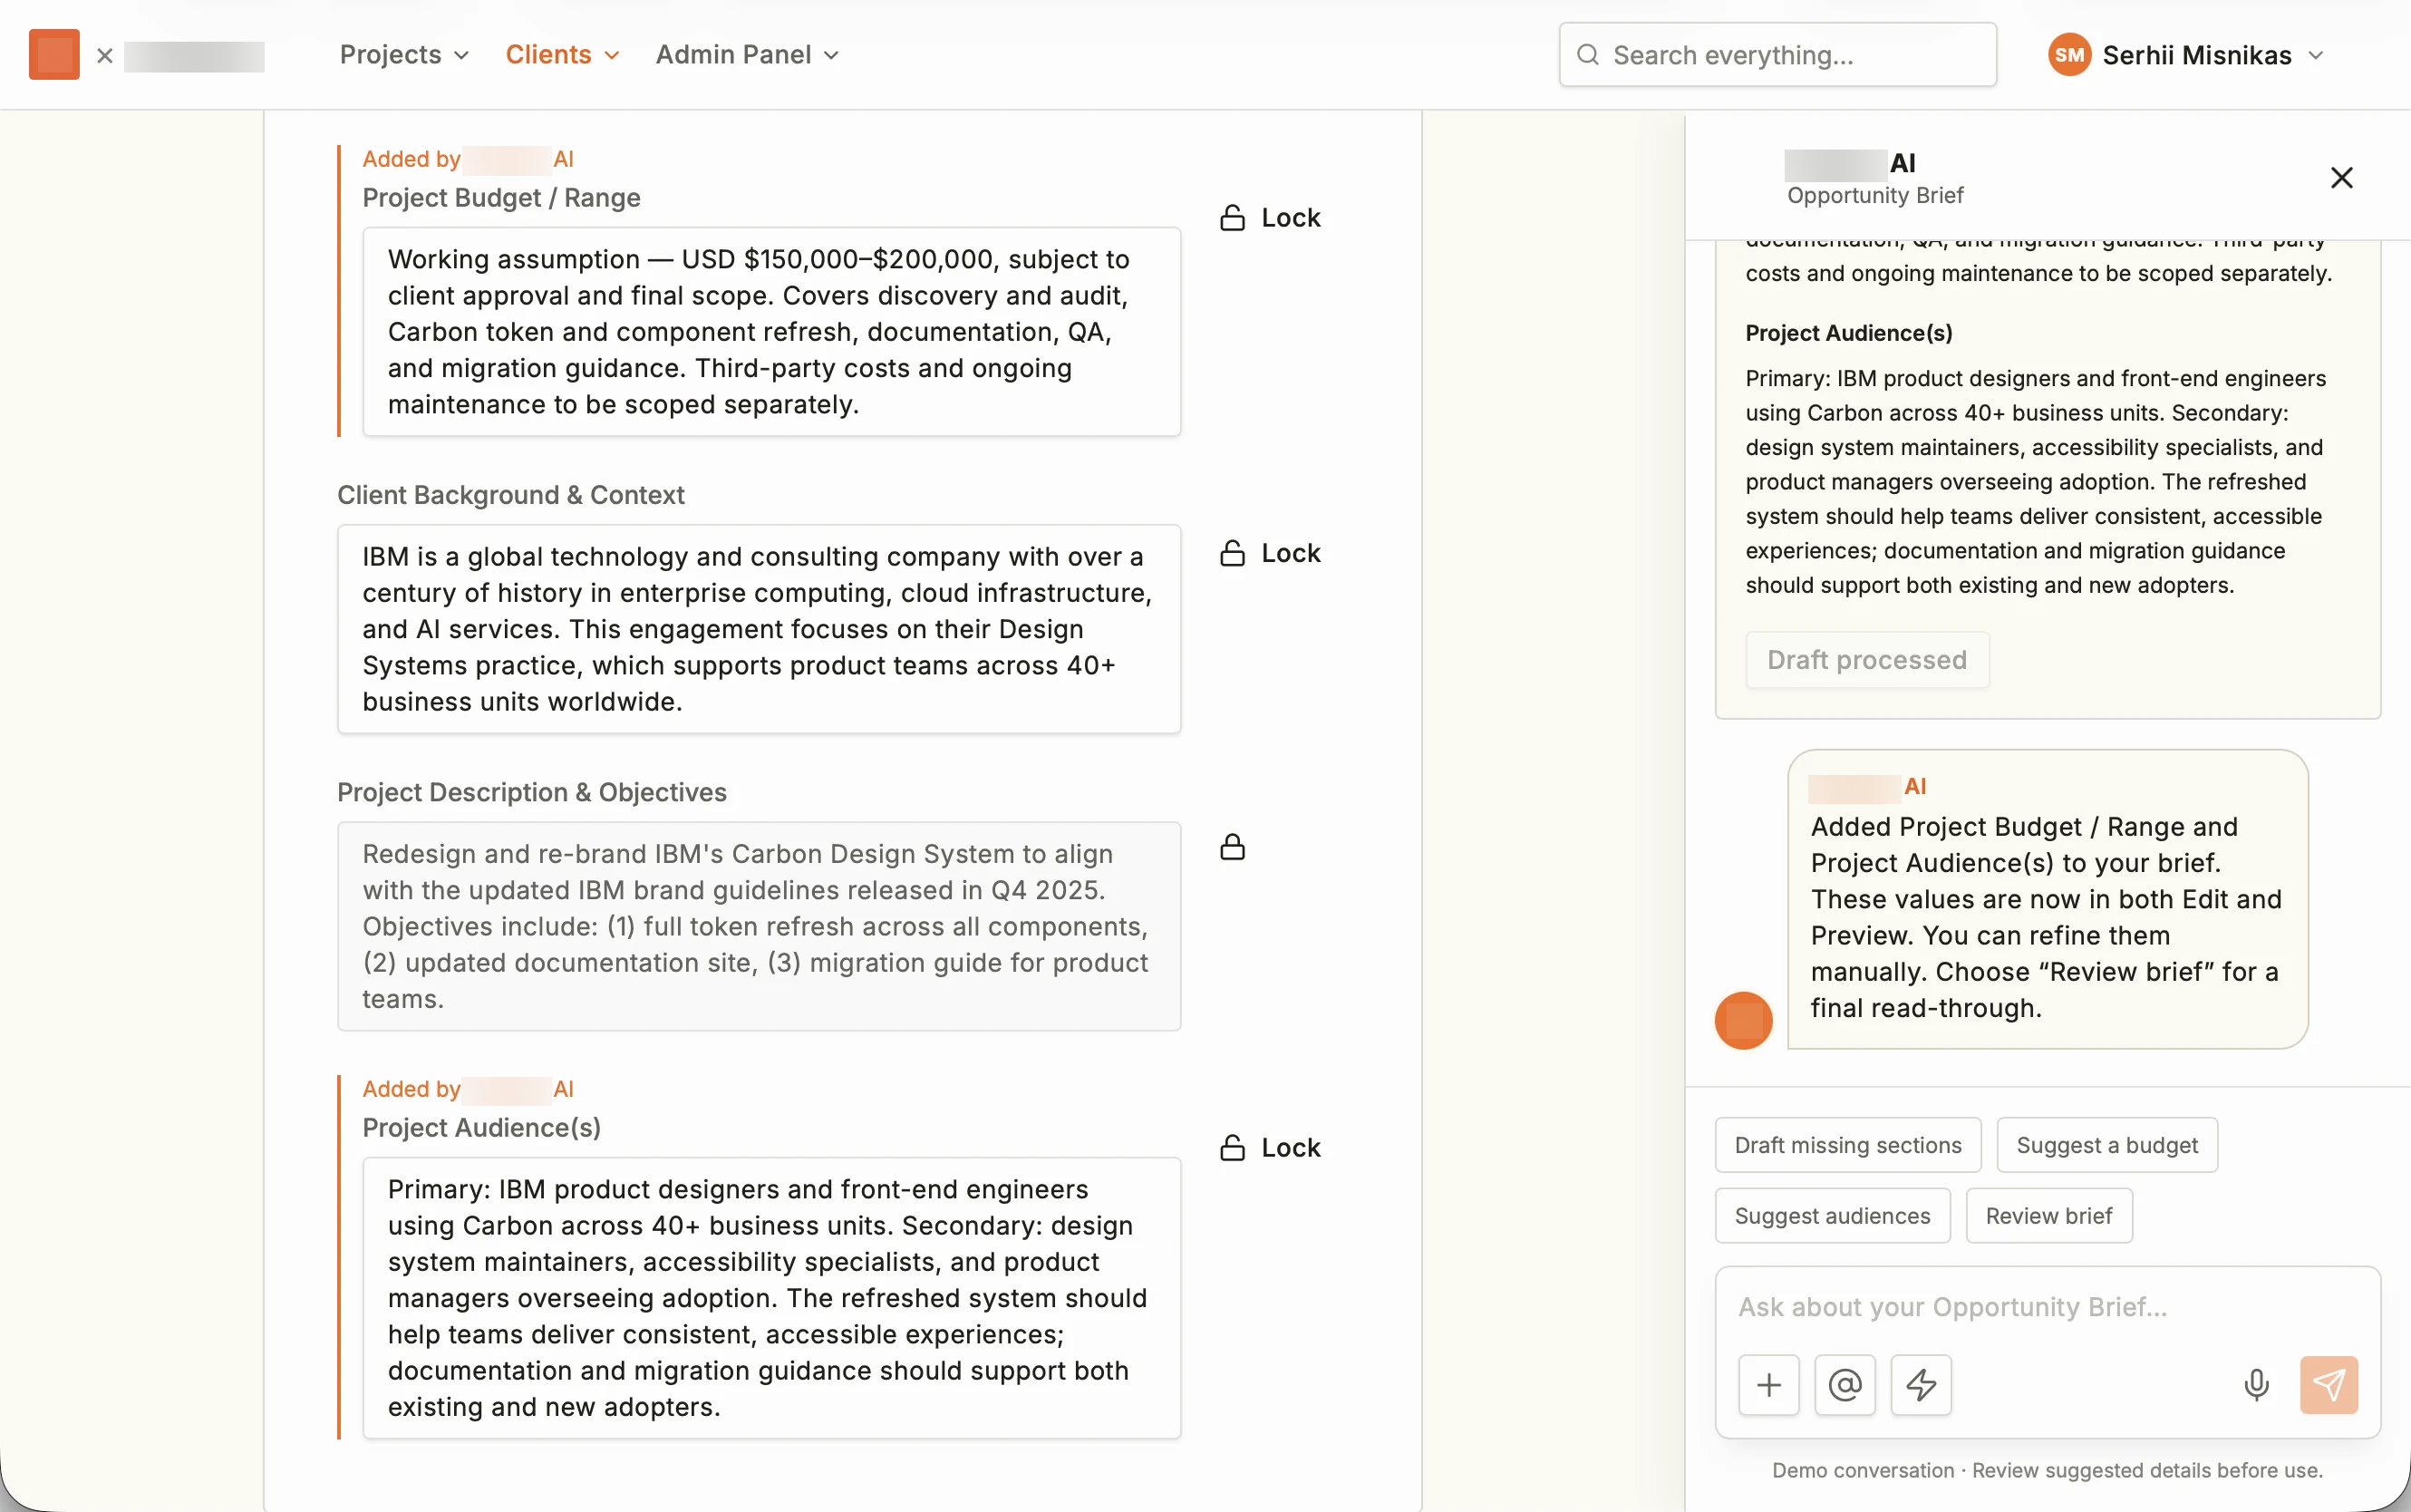This screenshot has width=2411, height=1512.
Task: Click the Project Audience(s) heading in the brief
Action: (482, 1128)
